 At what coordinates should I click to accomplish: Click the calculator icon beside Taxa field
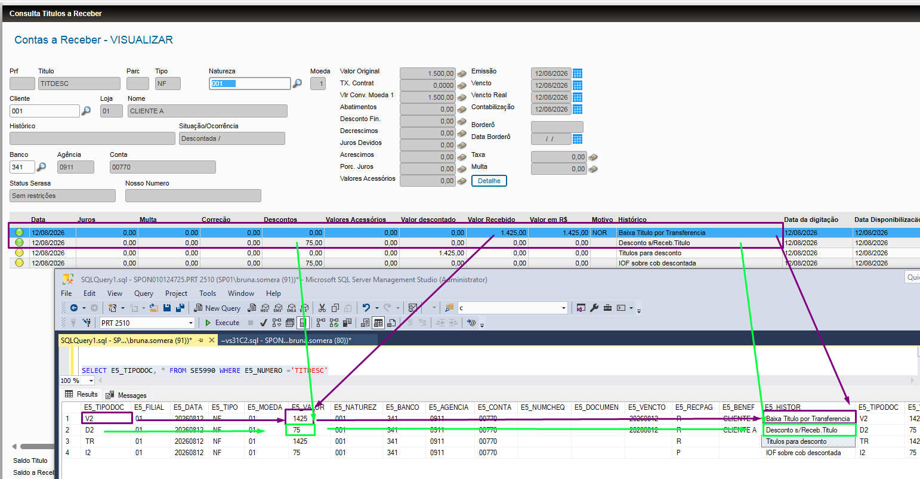[593, 157]
